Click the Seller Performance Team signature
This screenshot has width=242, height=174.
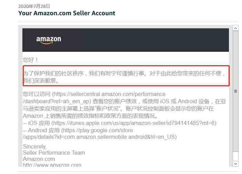point(54,153)
